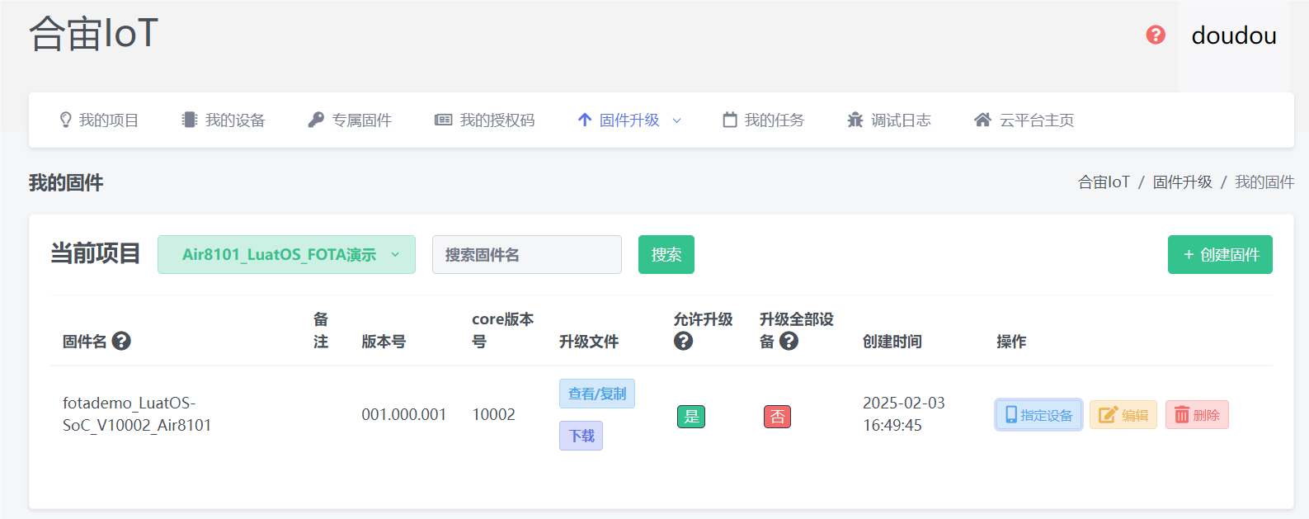Click the 升级文件 column header
Screen dimensions: 1309x519
coord(589,342)
